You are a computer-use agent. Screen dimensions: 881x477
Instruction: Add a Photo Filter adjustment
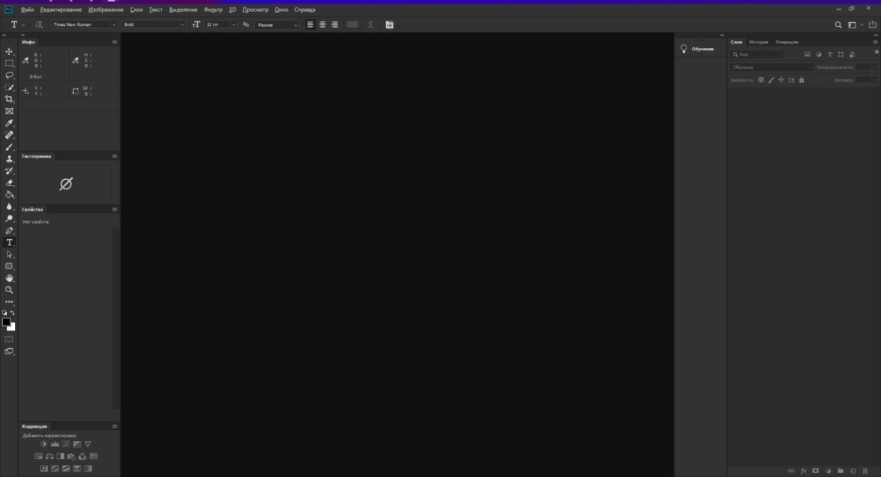(72, 456)
